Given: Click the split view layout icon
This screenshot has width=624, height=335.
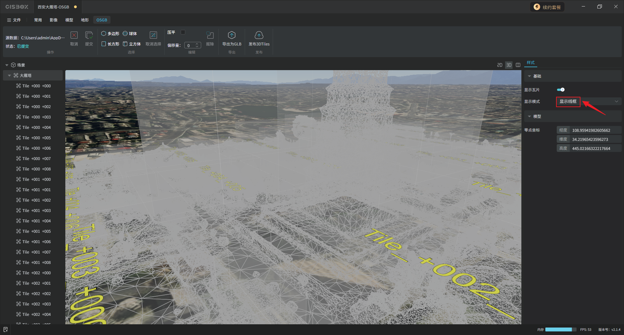Looking at the screenshot, I should 518,65.
